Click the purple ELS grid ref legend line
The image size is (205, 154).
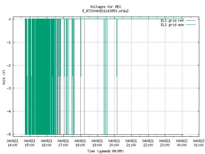(191, 21)
